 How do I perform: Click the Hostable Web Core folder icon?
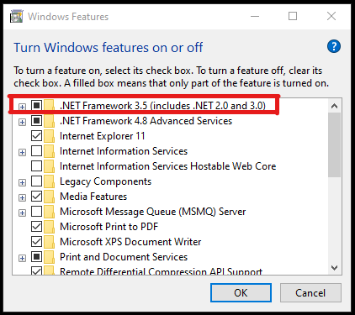click(x=49, y=166)
